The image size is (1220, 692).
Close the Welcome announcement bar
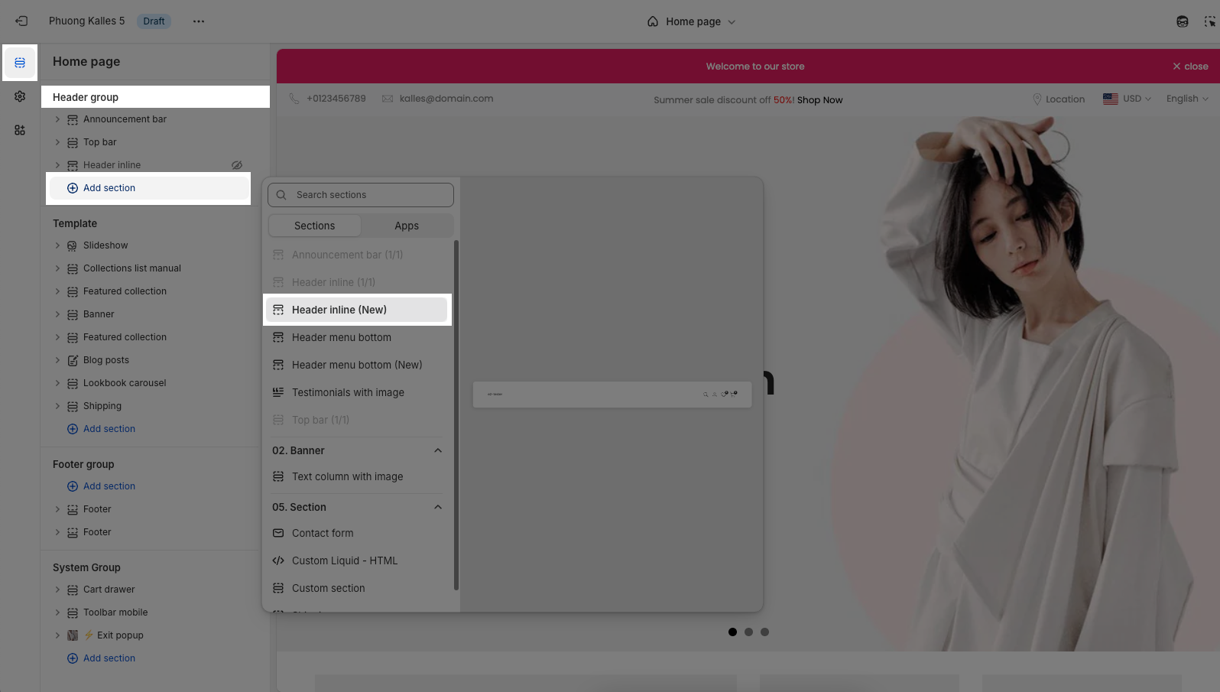pos(1190,67)
